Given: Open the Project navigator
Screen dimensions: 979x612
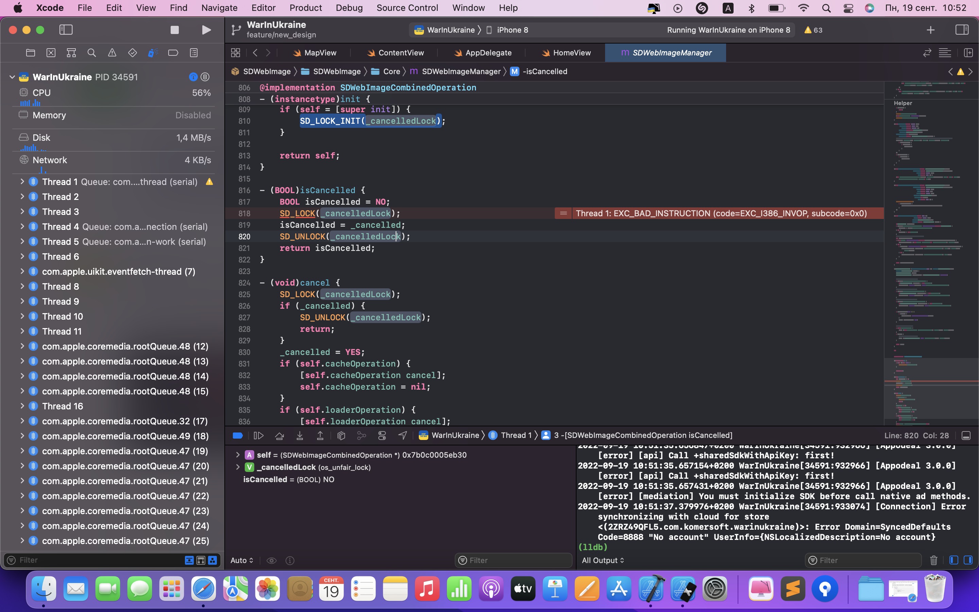Looking at the screenshot, I should coord(30,53).
